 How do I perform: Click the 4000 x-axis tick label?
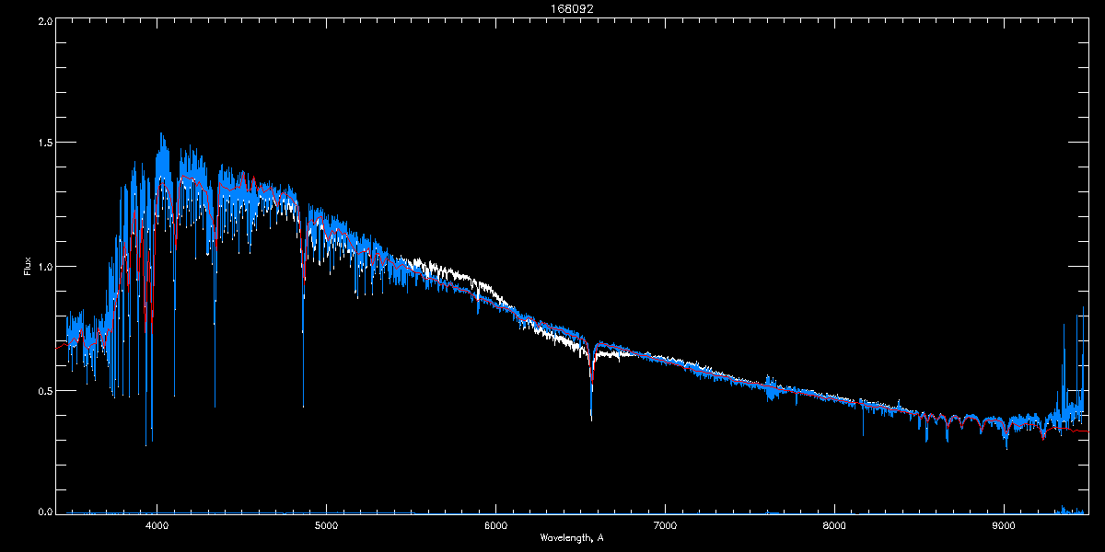[x=157, y=525]
